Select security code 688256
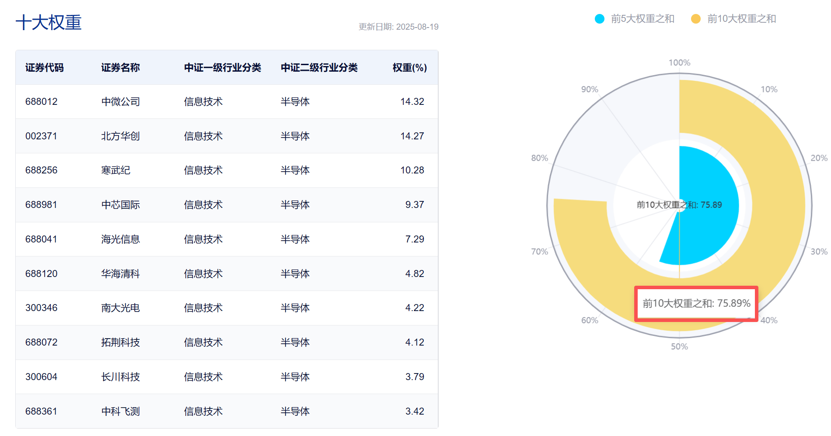 click(42, 170)
